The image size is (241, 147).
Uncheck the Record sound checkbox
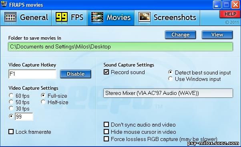pos(106,72)
